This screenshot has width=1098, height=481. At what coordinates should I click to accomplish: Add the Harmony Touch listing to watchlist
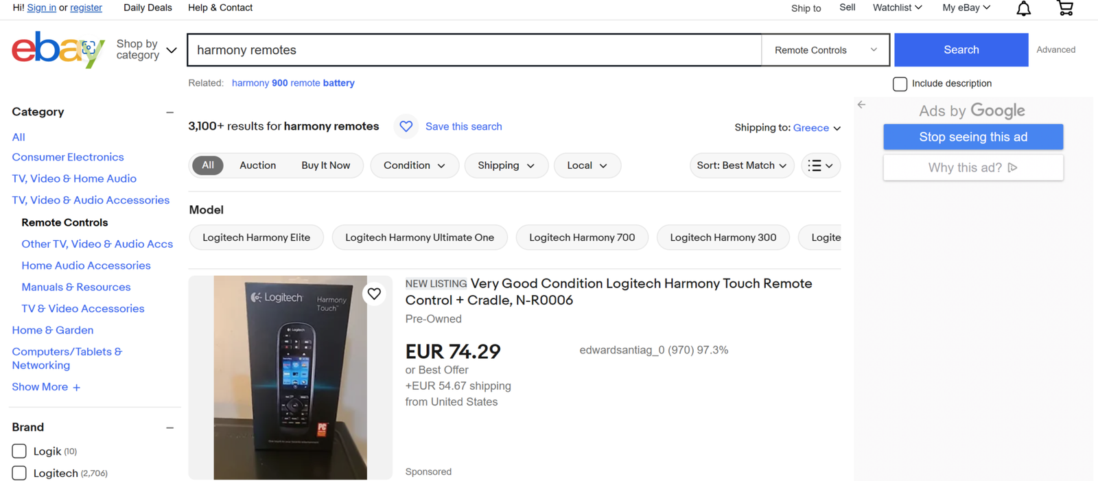pos(374,294)
